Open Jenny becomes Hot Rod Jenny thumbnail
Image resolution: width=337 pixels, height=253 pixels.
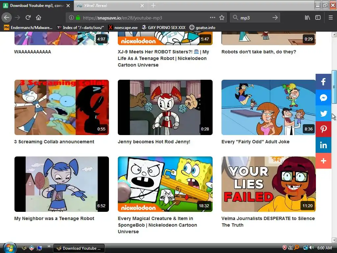click(165, 107)
